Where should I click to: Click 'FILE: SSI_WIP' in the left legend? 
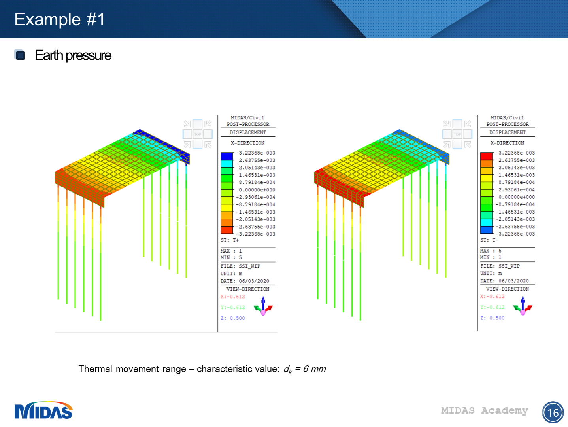pos(240,266)
